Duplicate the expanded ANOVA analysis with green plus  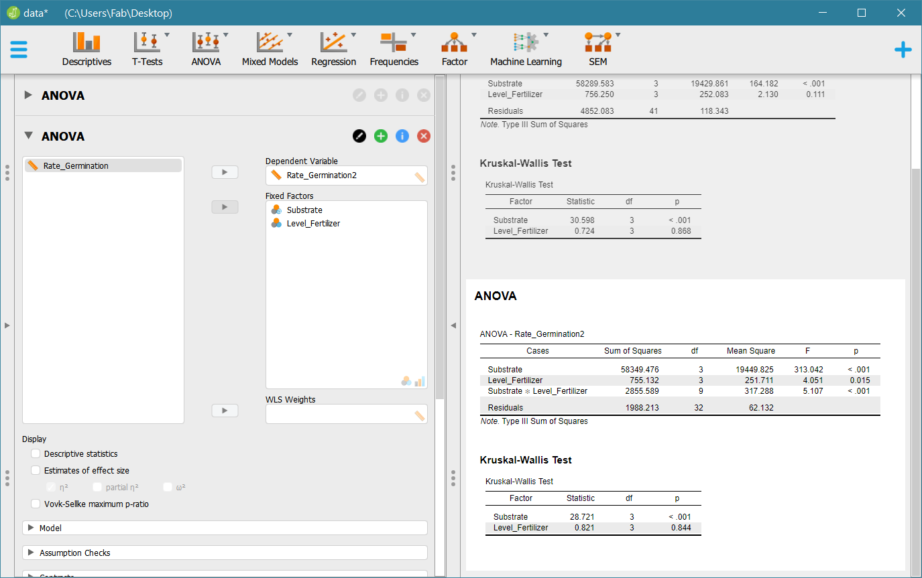tap(381, 136)
